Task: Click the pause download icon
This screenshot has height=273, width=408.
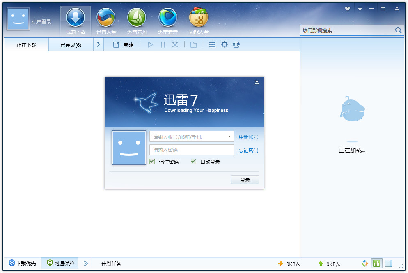Action: (163, 44)
